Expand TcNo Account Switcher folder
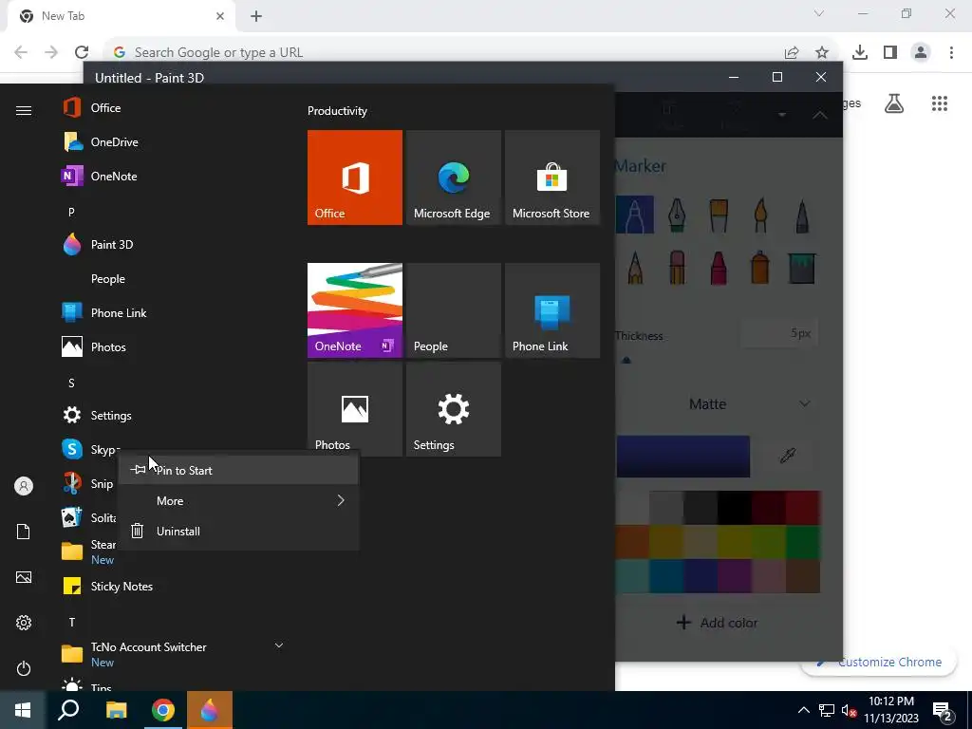The height and width of the screenshot is (729, 972). pyautogui.click(x=279, y=645)
